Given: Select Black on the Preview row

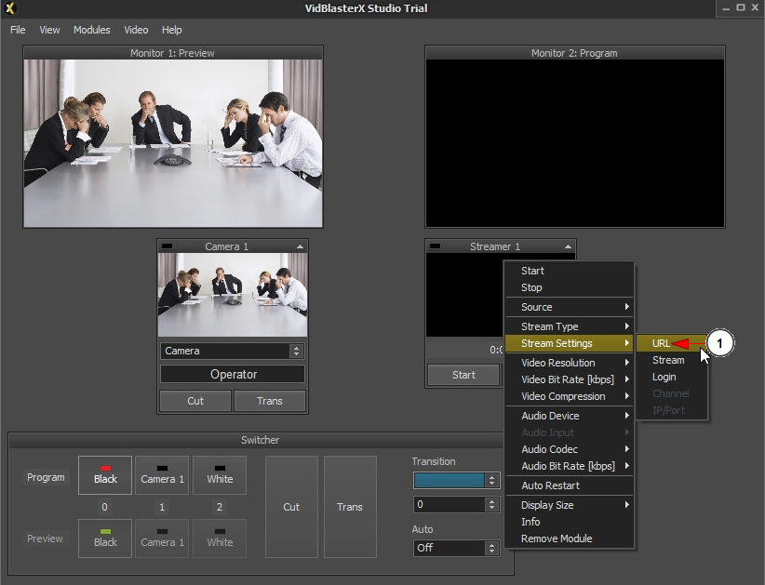Looking at the screenshot, I should [x=105, y=538].
